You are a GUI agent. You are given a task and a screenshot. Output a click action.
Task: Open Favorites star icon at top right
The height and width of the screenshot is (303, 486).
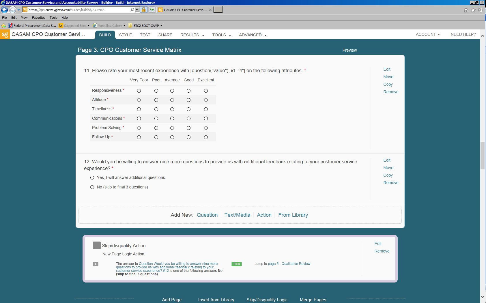[473, 10]
